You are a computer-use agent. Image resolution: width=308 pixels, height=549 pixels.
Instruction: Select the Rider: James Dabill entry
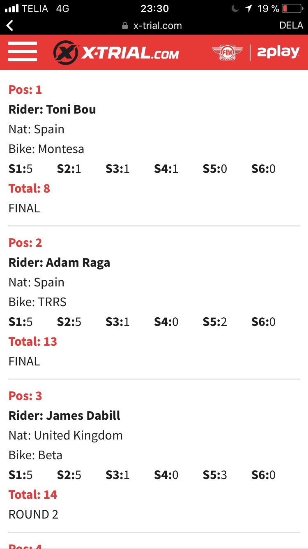coord(64,416)
